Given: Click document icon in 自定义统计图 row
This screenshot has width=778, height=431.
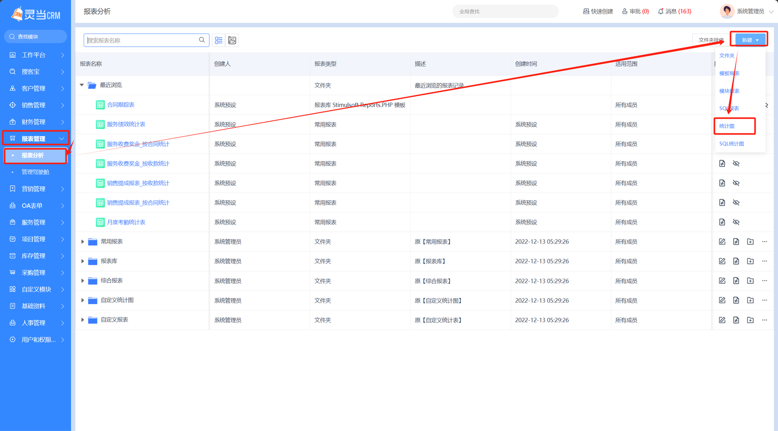Looking at the screenshot, I should [x=736, y=300].
